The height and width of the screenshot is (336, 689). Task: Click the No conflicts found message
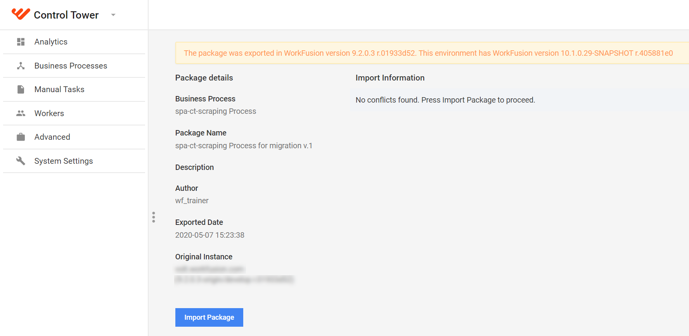(x=445, y=100)
